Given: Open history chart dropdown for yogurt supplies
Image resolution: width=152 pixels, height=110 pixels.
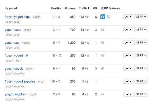Looking at the screenshot, I should point(128,94).
